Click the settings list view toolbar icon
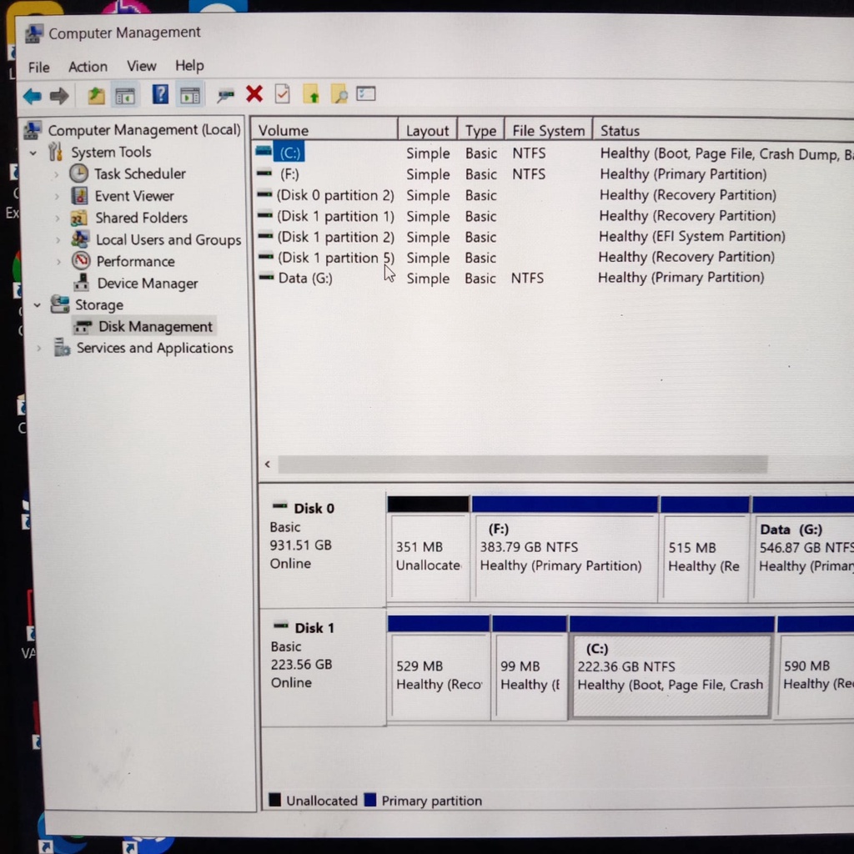854x854 pixels. coord(366,94)
